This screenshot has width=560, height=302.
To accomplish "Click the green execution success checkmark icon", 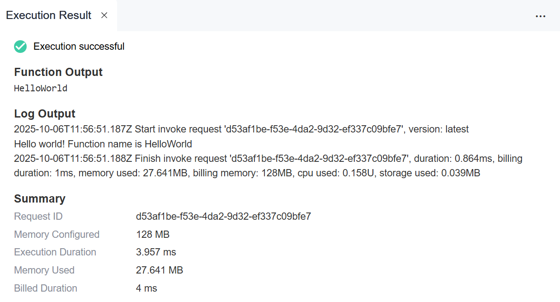I will 20,47.
